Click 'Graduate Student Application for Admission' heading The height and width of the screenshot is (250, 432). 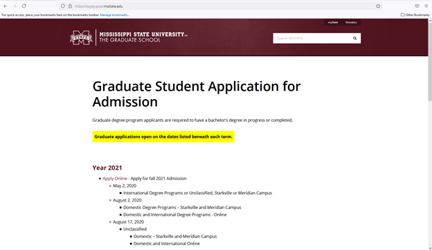click(197, 94)
